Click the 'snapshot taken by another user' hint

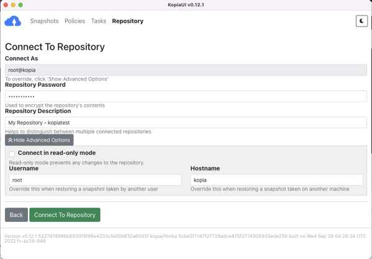[x=83, y=189]
